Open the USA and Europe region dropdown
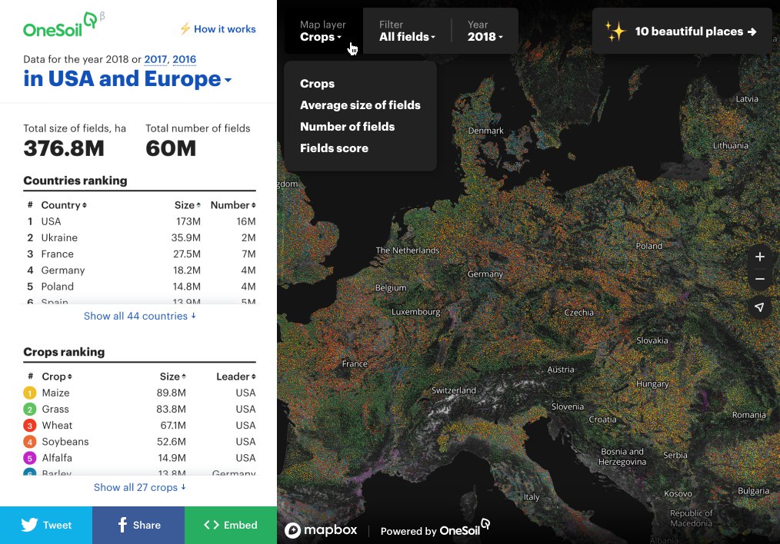The image size is (780, 544). click(128, 79)
